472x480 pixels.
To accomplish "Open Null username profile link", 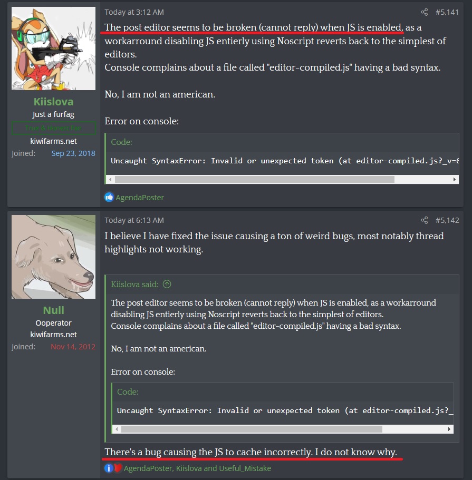I will click(53, 310).
